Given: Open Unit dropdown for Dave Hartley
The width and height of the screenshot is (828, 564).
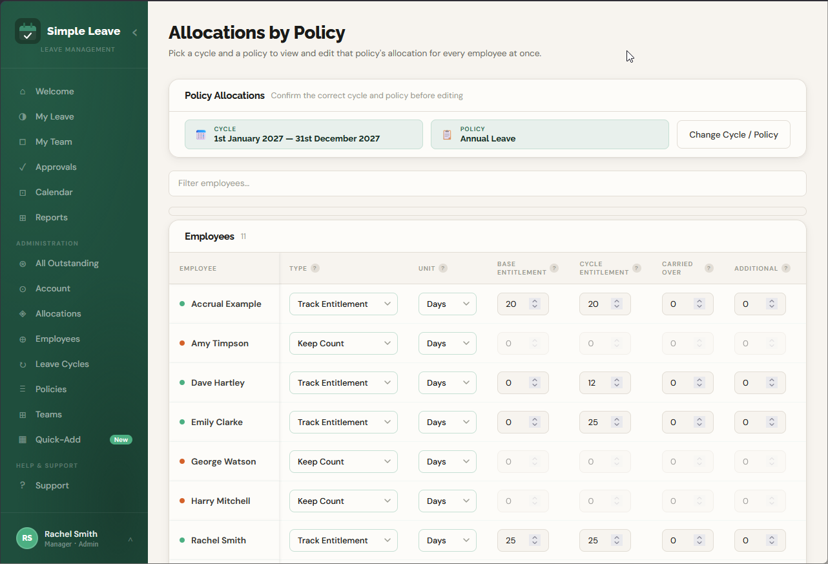Looking at the screenshot, I should pos(448,382).
